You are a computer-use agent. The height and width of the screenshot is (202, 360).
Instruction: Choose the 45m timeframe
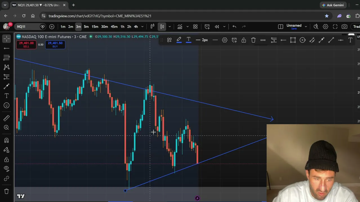(114, 27)
